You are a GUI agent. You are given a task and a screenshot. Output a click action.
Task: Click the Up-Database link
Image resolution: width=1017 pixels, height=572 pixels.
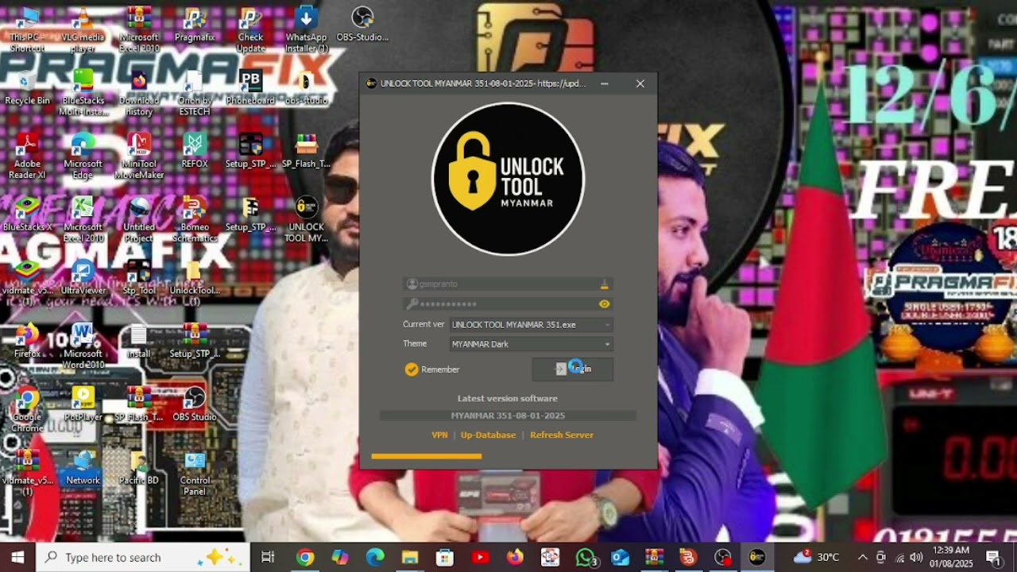tap(488, 435)
